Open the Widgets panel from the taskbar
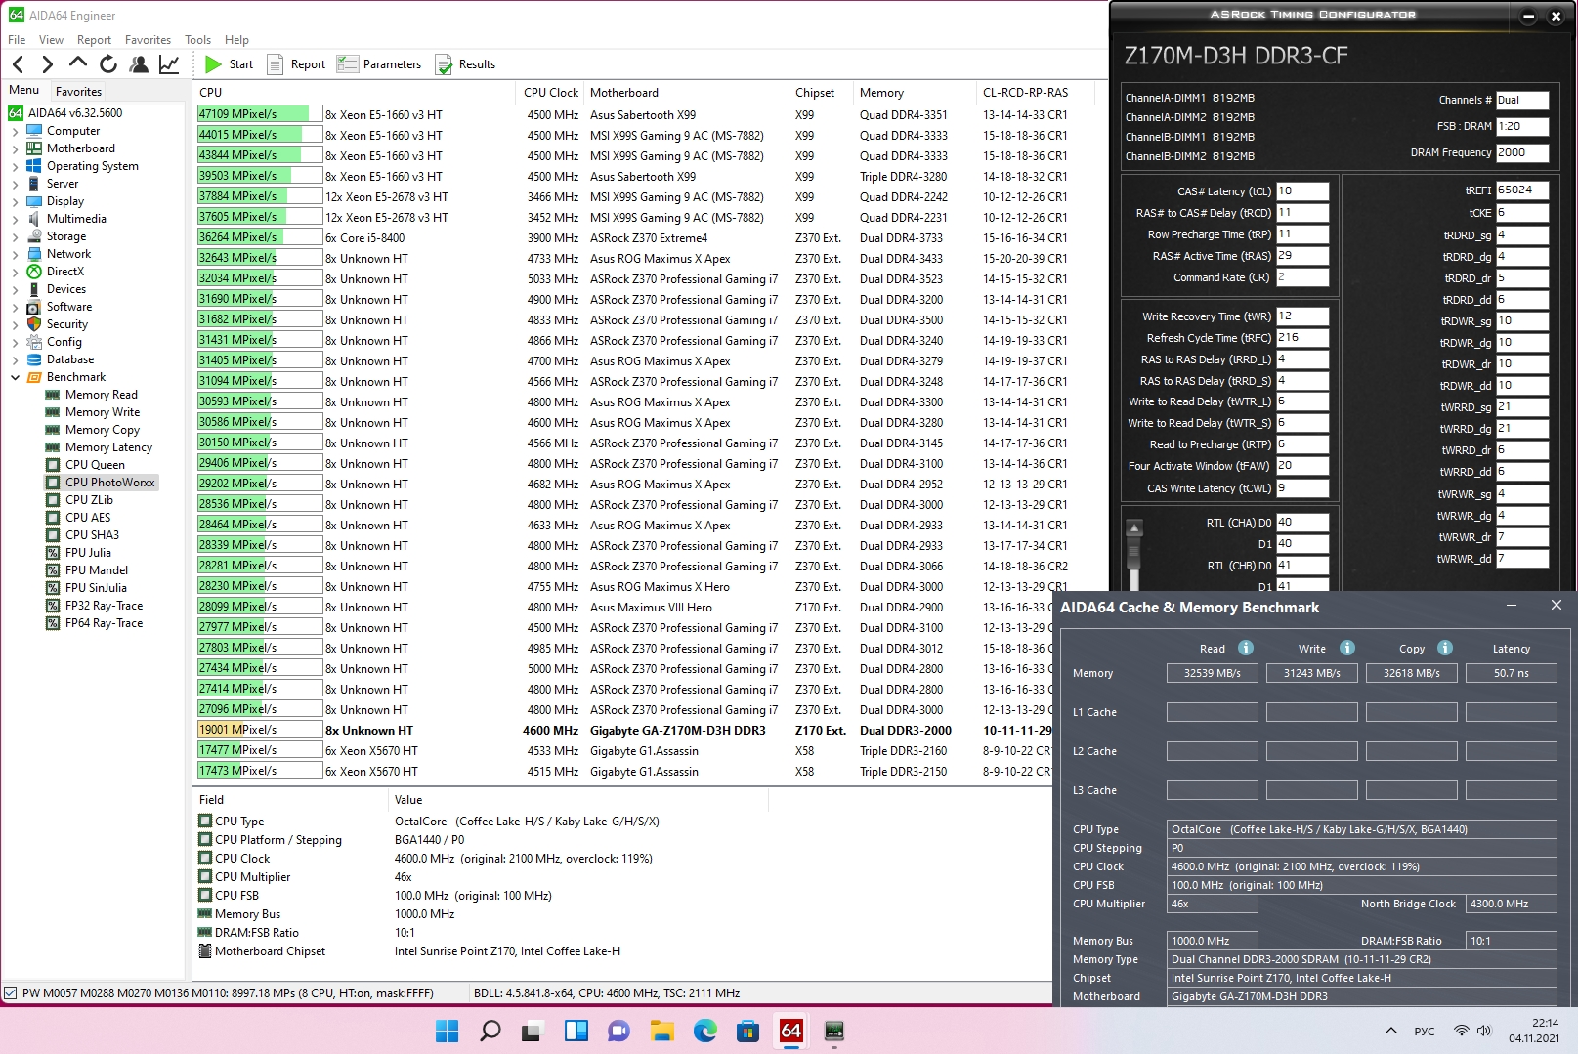Screen dimensions: 1578x1054 click(x=576, y=1031)
